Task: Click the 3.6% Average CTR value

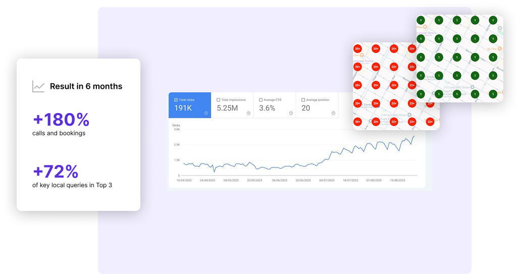Action: pos(267,108)
